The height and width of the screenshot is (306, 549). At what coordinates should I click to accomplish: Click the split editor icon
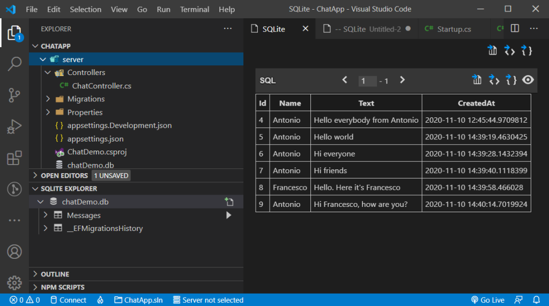515,28
